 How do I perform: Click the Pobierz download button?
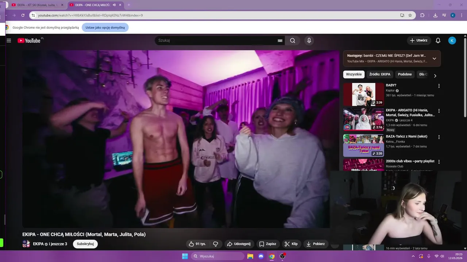click(316, 244)
